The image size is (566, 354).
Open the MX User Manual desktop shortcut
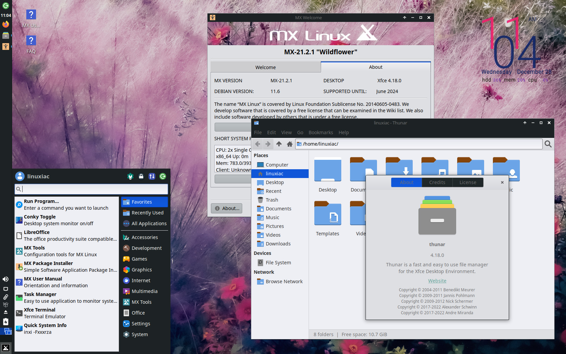click(x=31, y=19)
